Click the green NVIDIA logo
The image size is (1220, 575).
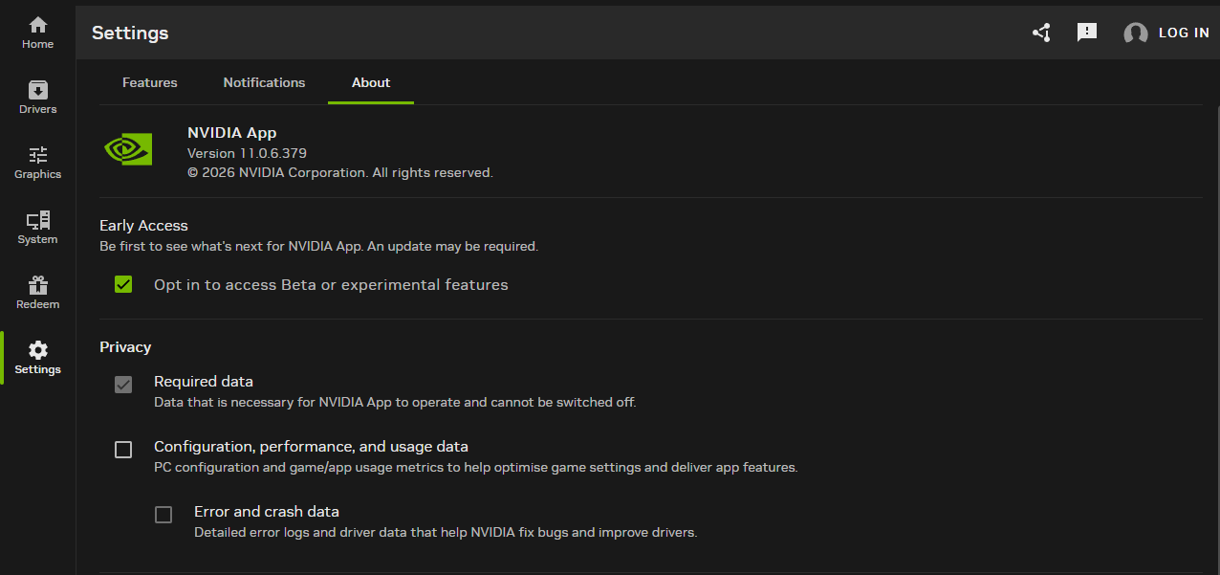click(128, 148)
